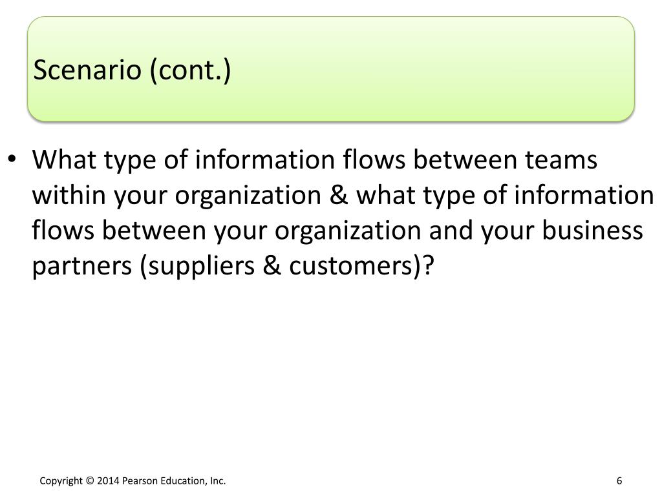Click the ampersand after 'organization' on second line
Image resolution: width=662 pixels, height=496 pixels.
point(339,195)
